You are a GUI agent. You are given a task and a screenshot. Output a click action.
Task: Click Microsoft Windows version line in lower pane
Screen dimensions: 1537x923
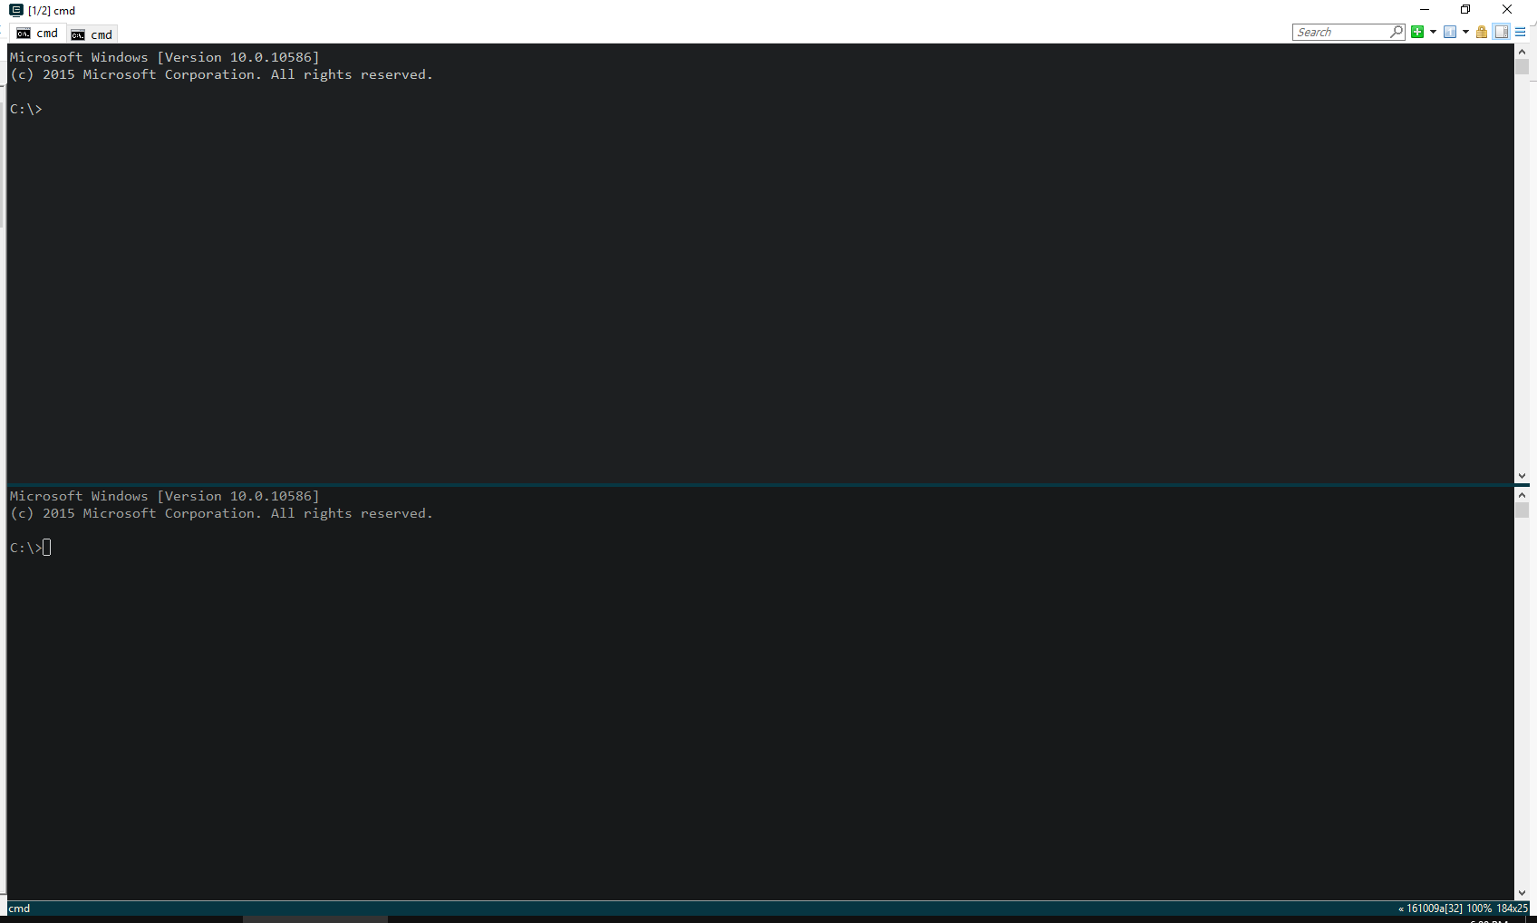[x=165, y=496]
